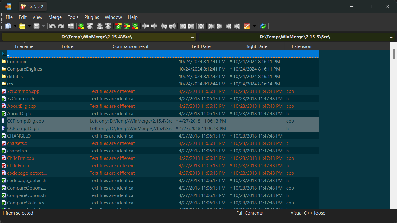Open the Help menu

click(x=133, y=17)
